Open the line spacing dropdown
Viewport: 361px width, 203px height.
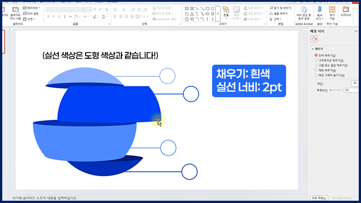pos(145,9)
